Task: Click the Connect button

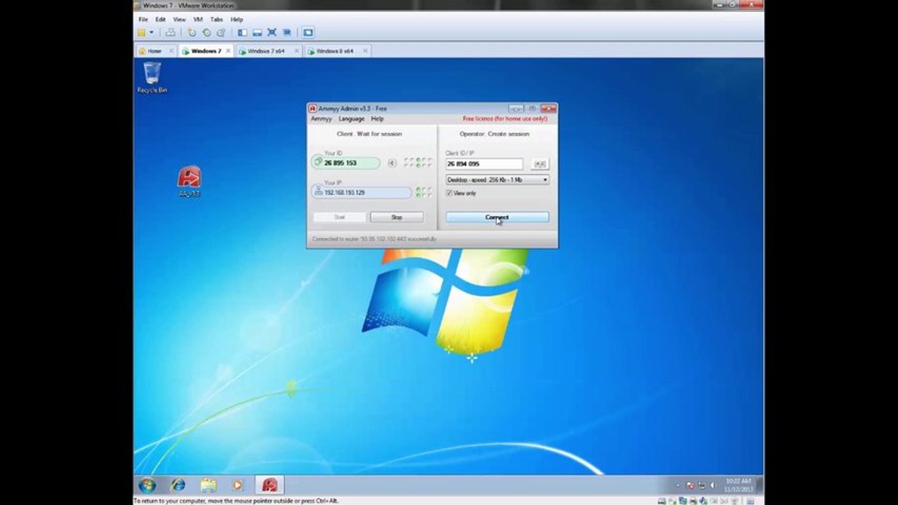Action: coord(497,217)
